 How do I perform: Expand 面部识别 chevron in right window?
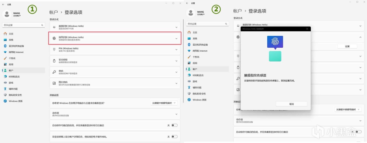[x=360, y=26]
